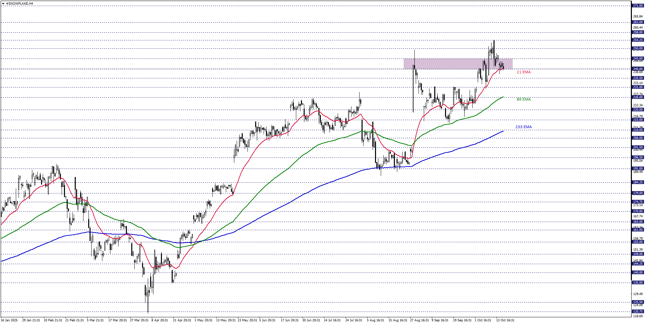The height and width of the screenshot is (324, 645).
Task: Open the chart menu arrow beside #SNOWFLAKE,H4
Action: [3, 3]
